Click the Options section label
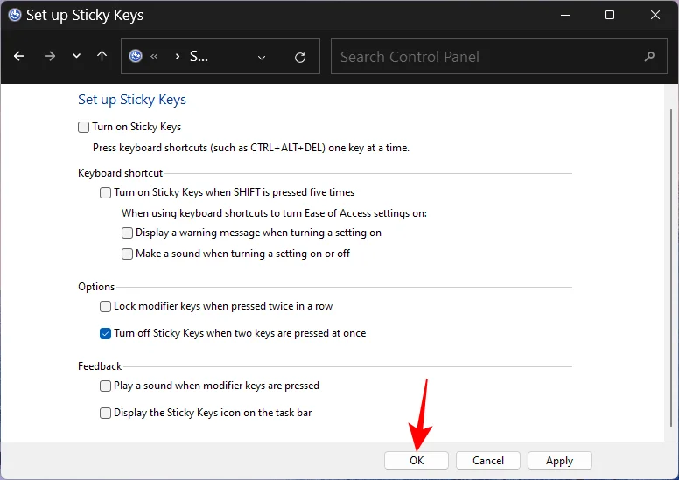 tap(96, 287)
